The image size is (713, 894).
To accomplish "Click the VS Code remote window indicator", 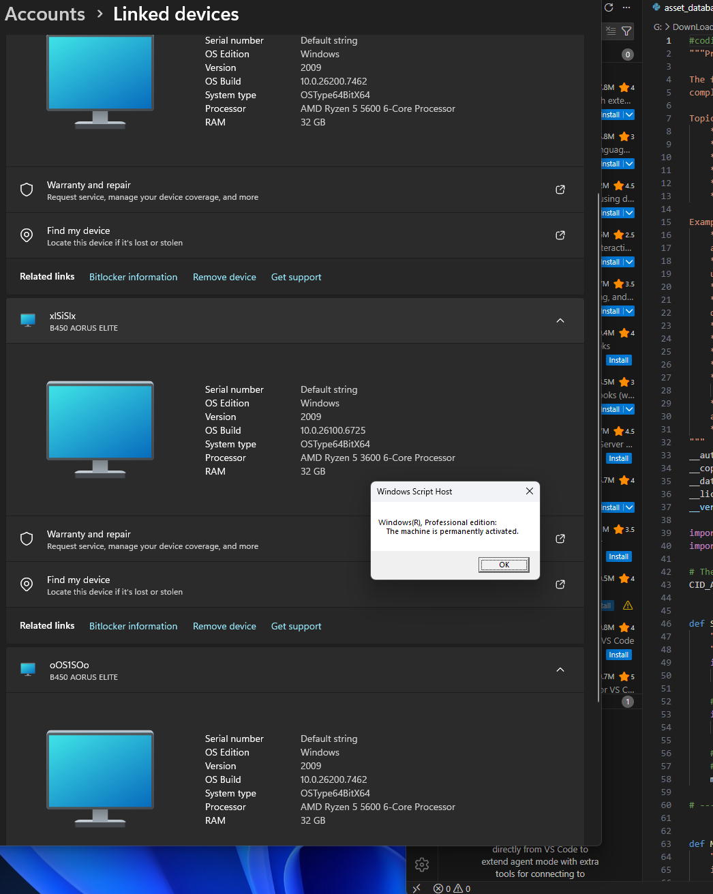I will [x=416, y=889].
